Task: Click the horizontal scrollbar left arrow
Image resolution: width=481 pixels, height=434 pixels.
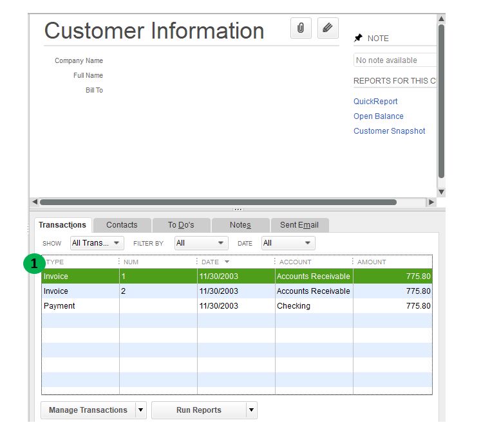Action: point(35,202)
